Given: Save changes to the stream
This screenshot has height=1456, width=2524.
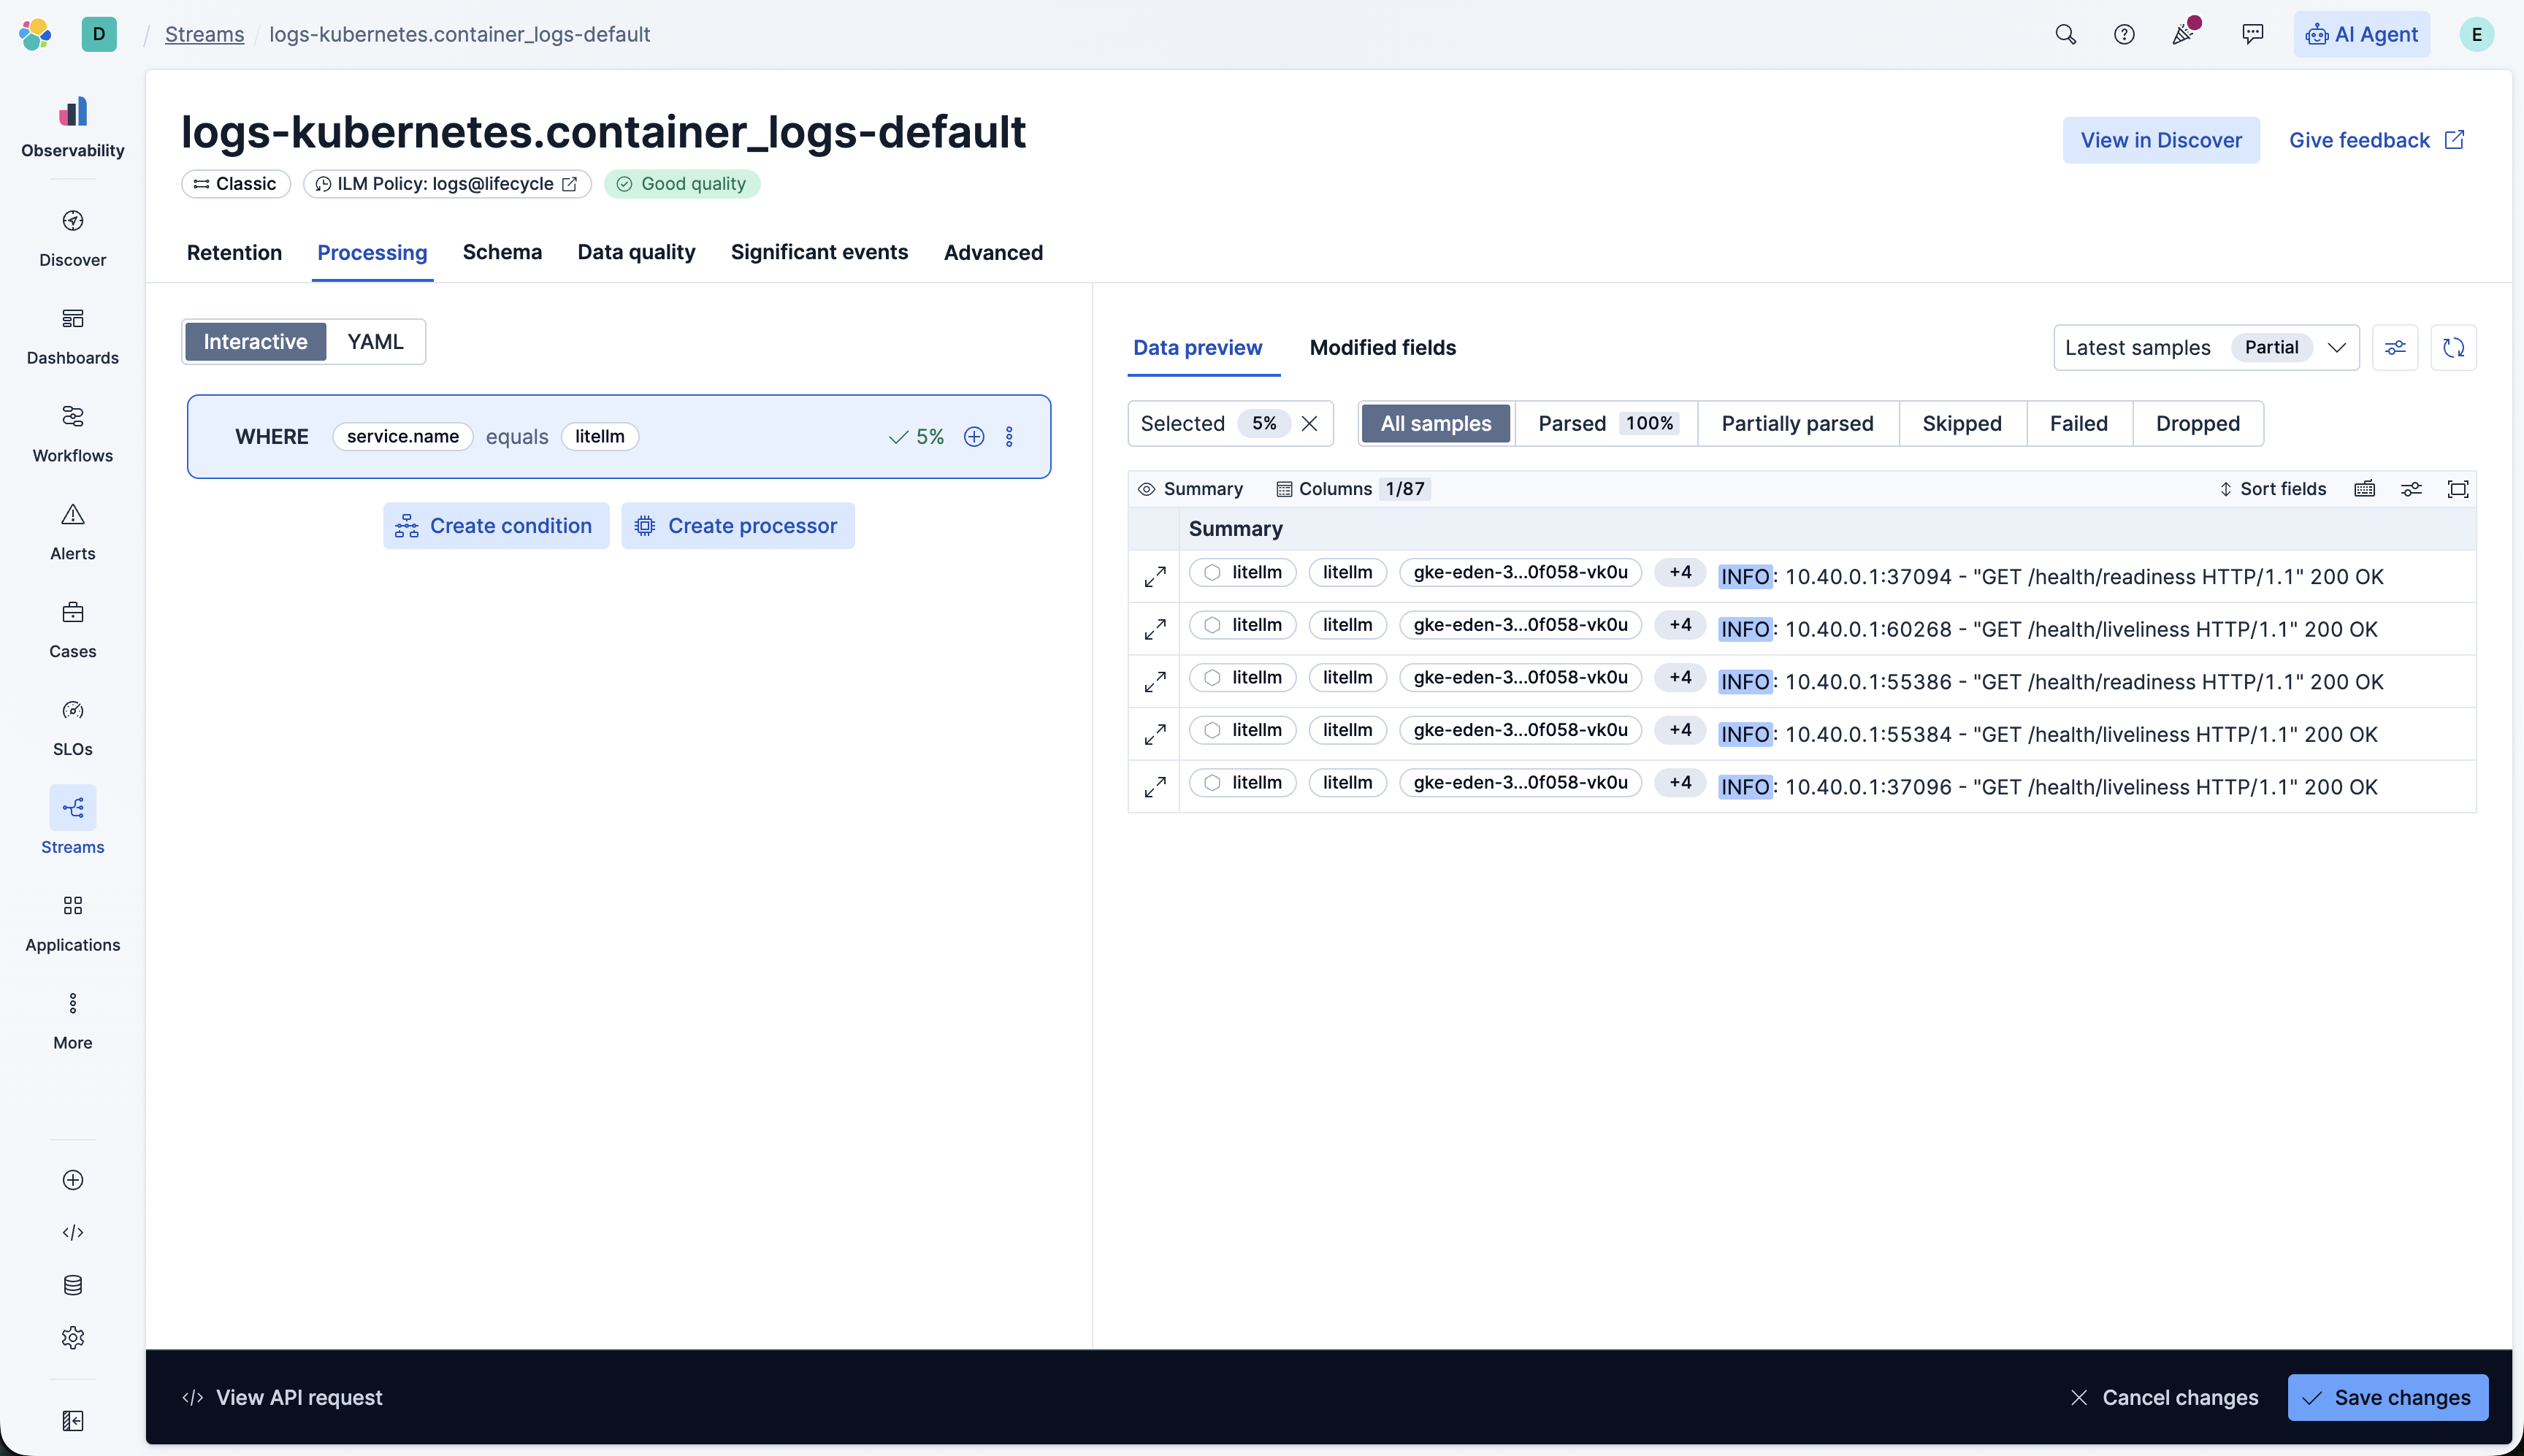Looking at the screenshot, I should click(x=2387, y=1398).
